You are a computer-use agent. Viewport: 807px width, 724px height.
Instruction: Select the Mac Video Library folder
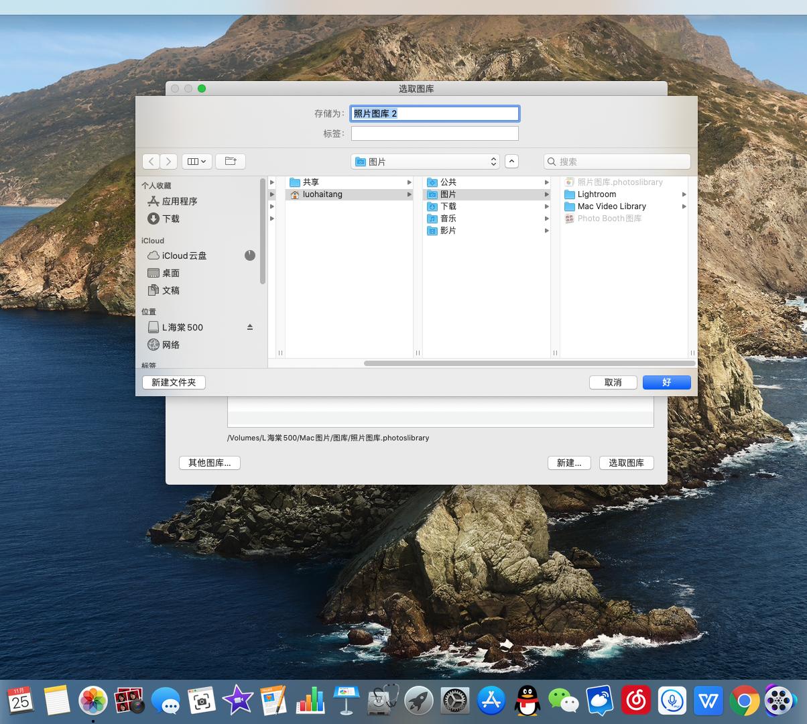click(x=611, y=206)
